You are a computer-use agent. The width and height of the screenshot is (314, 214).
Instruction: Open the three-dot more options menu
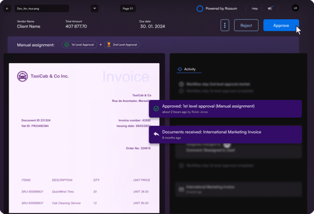tap(224, 25)
